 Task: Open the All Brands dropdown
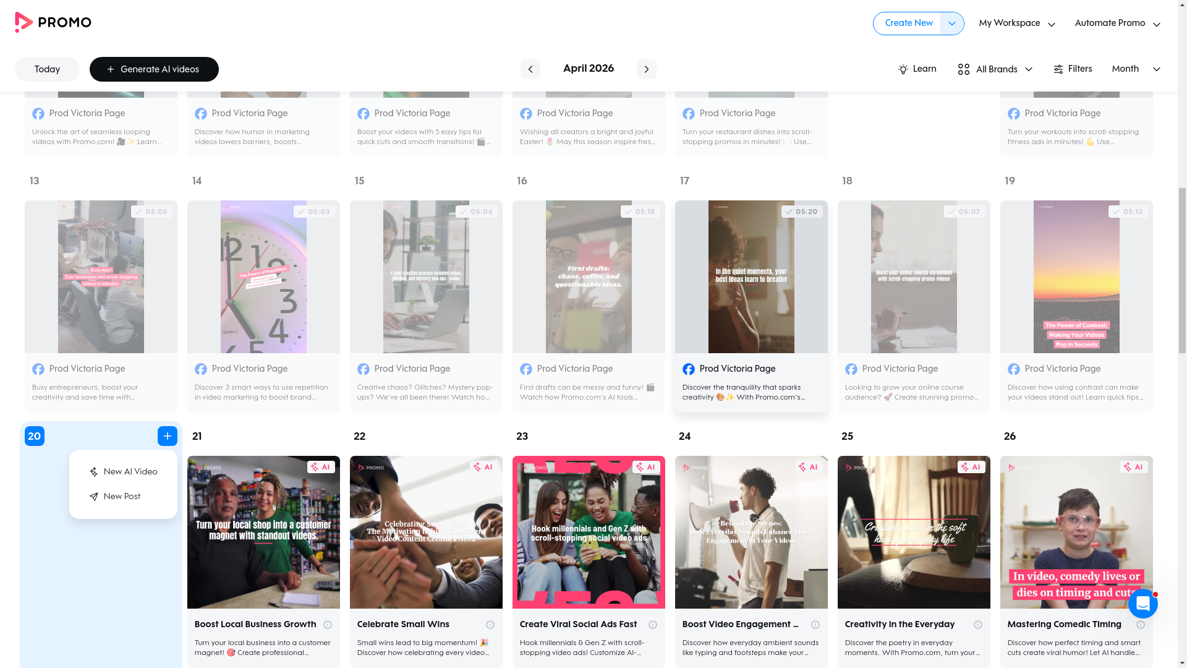995,69
